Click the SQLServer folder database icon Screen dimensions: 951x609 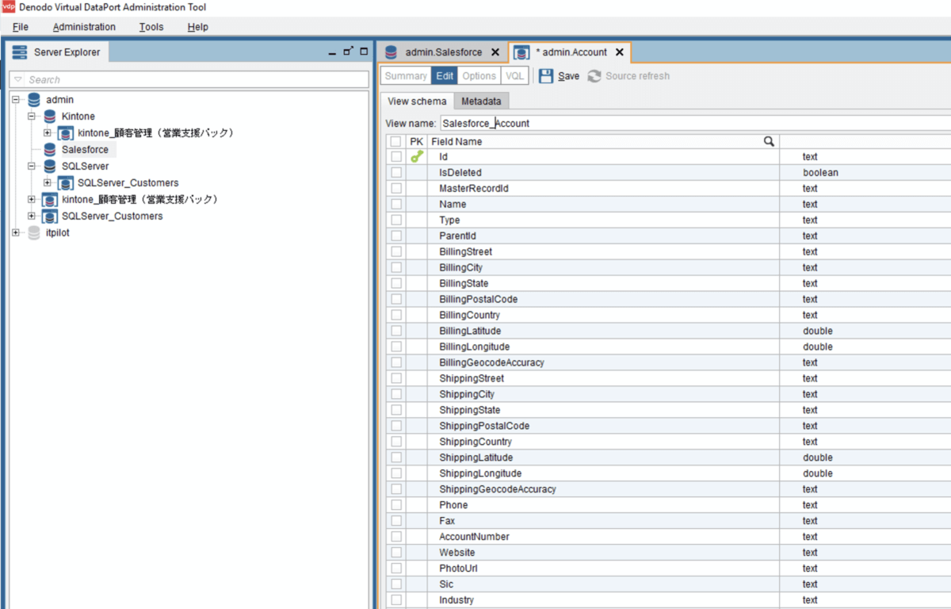pyautogui.click(x=49, y=167)
